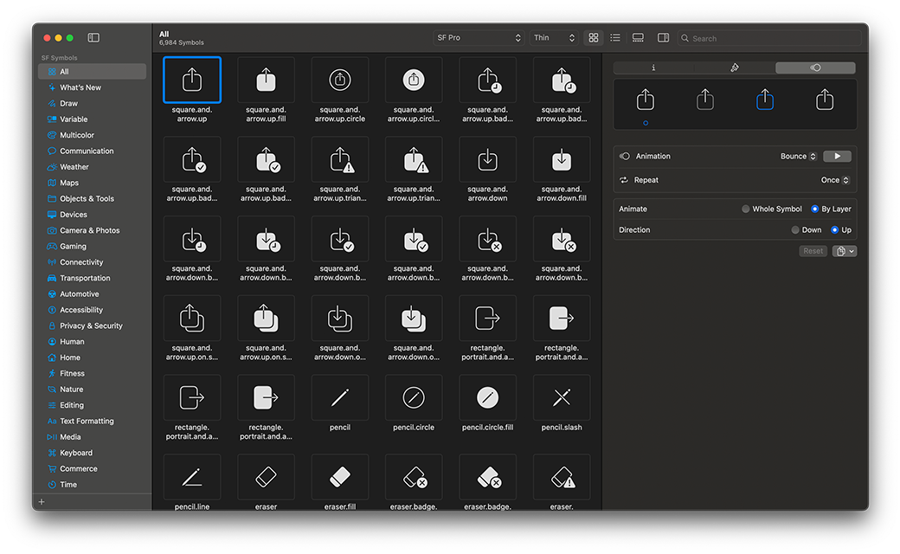900x554 pixels.
Task: Open the Thin weight dropdown
Action: (x=554, y=38)
